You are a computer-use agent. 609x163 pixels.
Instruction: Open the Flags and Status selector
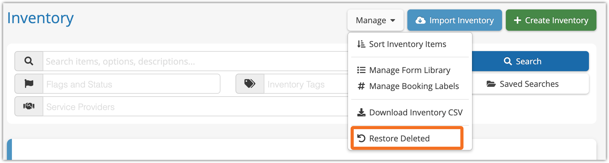click(x=132, y=84)
